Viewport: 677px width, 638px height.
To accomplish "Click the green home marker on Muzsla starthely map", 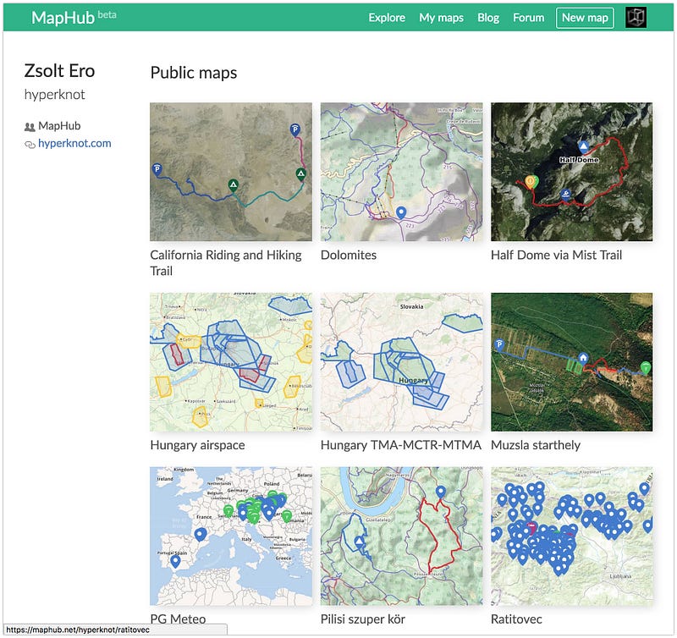I will tap(583, 358).
